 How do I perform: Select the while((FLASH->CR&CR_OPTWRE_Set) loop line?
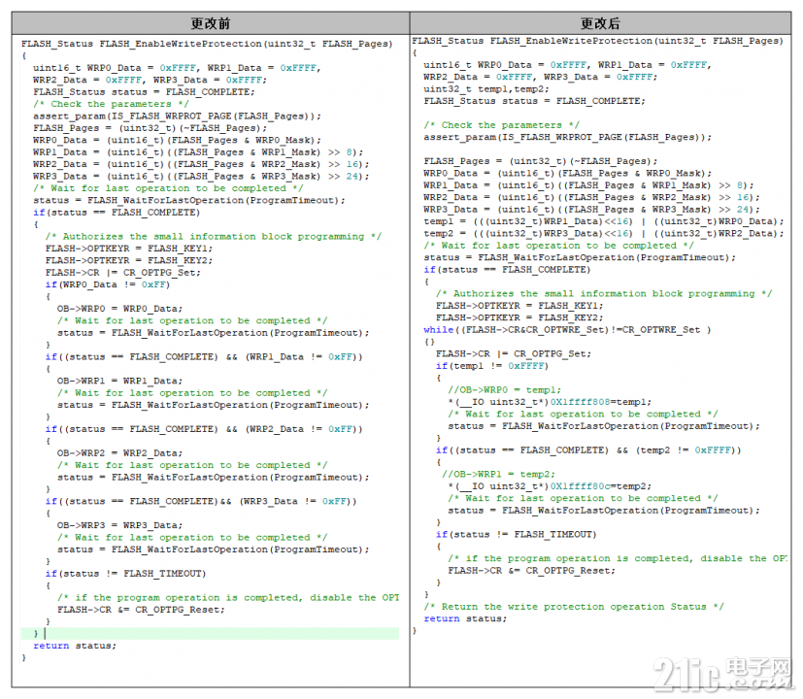[567, 330]
